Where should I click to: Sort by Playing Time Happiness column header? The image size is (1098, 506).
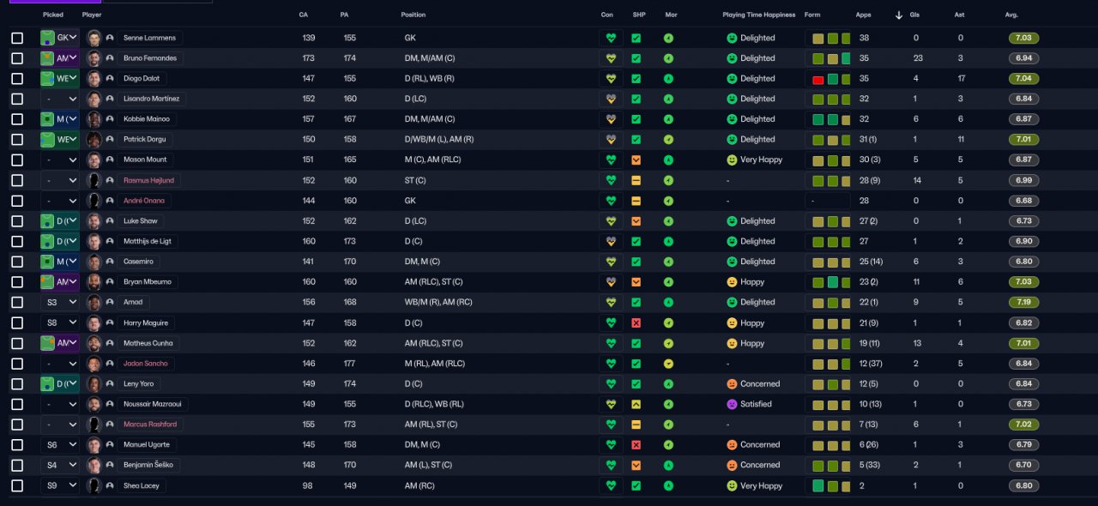(x=758, y=15)
